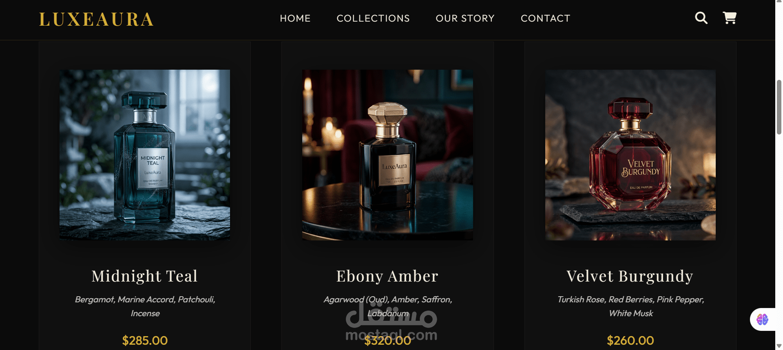Click the vertical page scrollbar thumb

(x=779, y=107)
